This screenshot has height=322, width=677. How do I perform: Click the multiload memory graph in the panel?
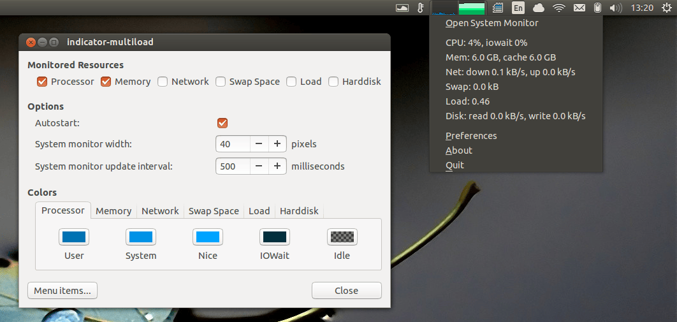[x=472, y=8]
